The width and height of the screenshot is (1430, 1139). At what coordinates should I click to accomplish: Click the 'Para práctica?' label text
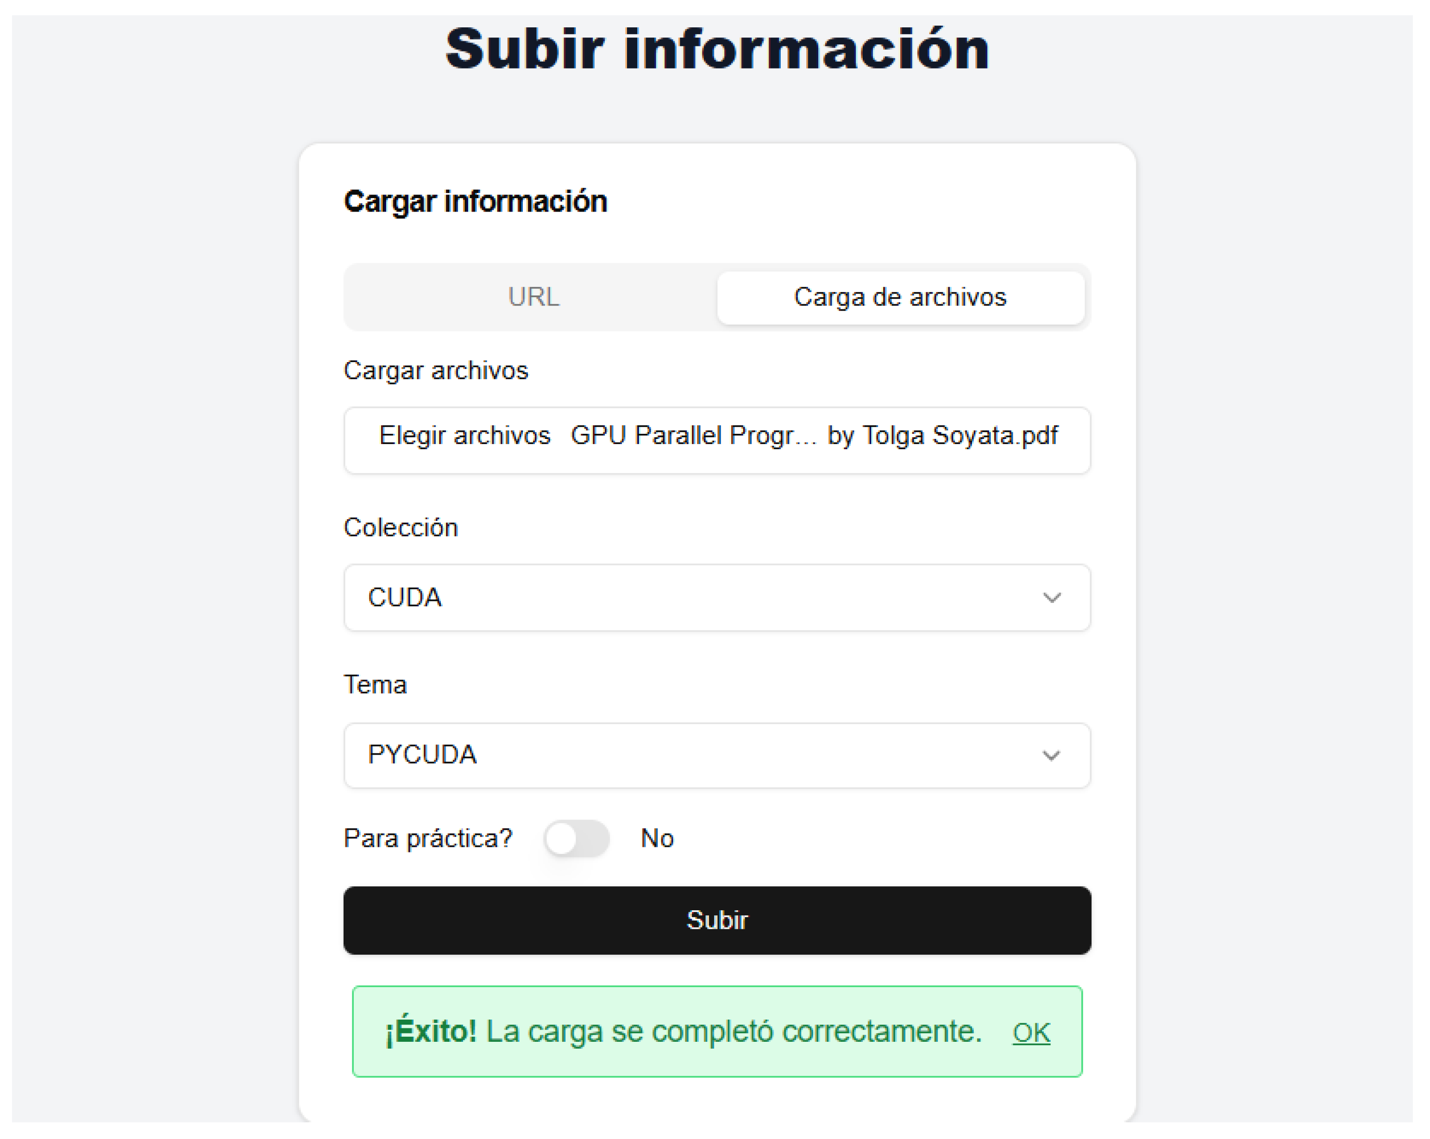coord(428,839)
